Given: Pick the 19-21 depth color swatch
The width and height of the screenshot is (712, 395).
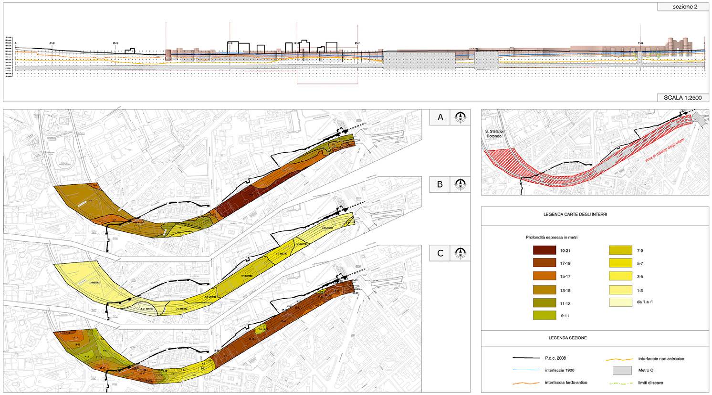Looking at the screenshot, I should coord(544,250).
